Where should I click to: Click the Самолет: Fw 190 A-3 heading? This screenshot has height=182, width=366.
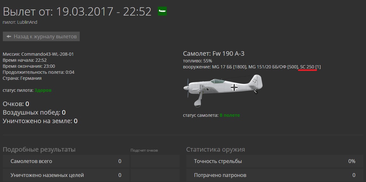(214, 54)
